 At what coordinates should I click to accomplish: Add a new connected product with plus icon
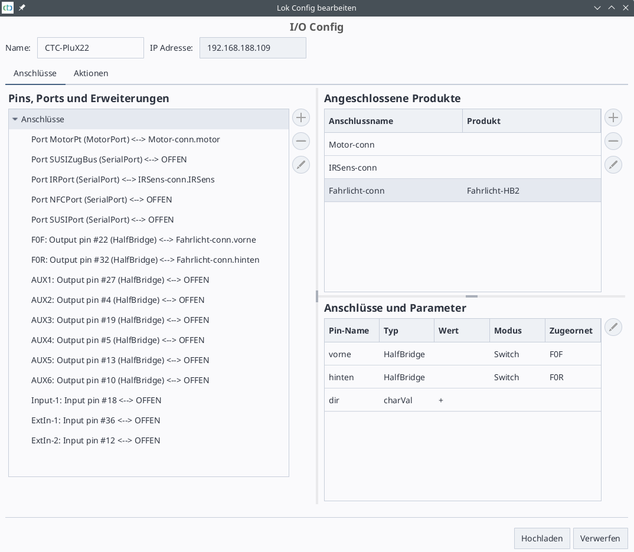[613, 117]
